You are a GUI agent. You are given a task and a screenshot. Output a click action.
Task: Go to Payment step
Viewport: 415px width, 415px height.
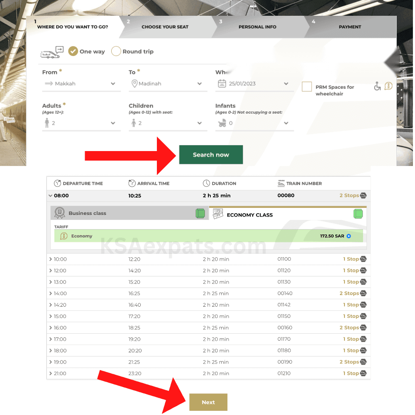point(349,27)
